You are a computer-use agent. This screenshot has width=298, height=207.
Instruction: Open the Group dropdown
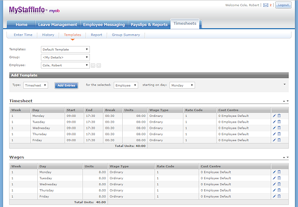click(x=65, y=57)
